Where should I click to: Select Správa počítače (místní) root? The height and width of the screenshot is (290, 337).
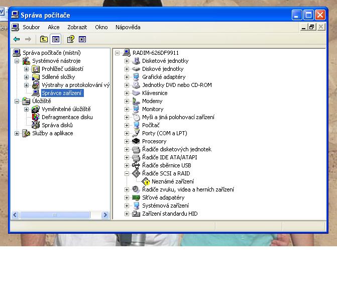(x=52, y=53)
